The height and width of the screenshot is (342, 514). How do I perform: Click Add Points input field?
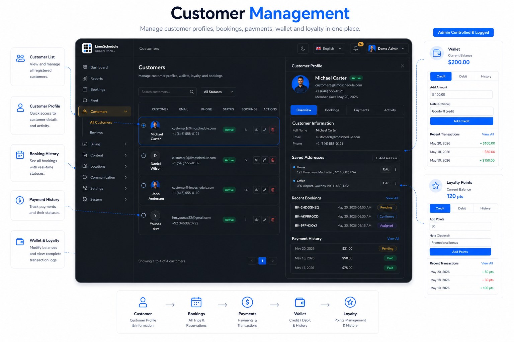coord(460,226)
